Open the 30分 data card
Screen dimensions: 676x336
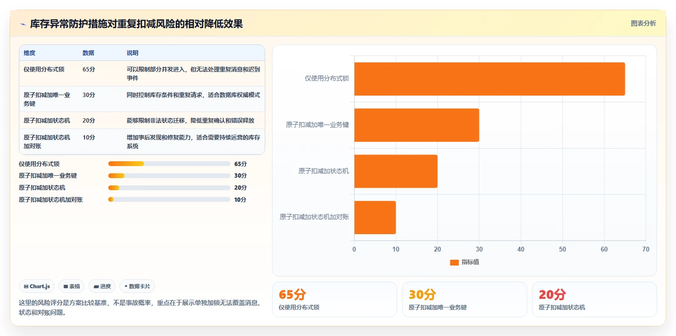pyautogui.click(x=464, y=299)
